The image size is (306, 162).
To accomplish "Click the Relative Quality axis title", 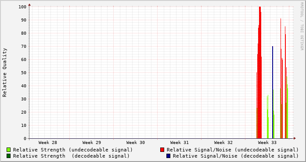I will 4,72.
